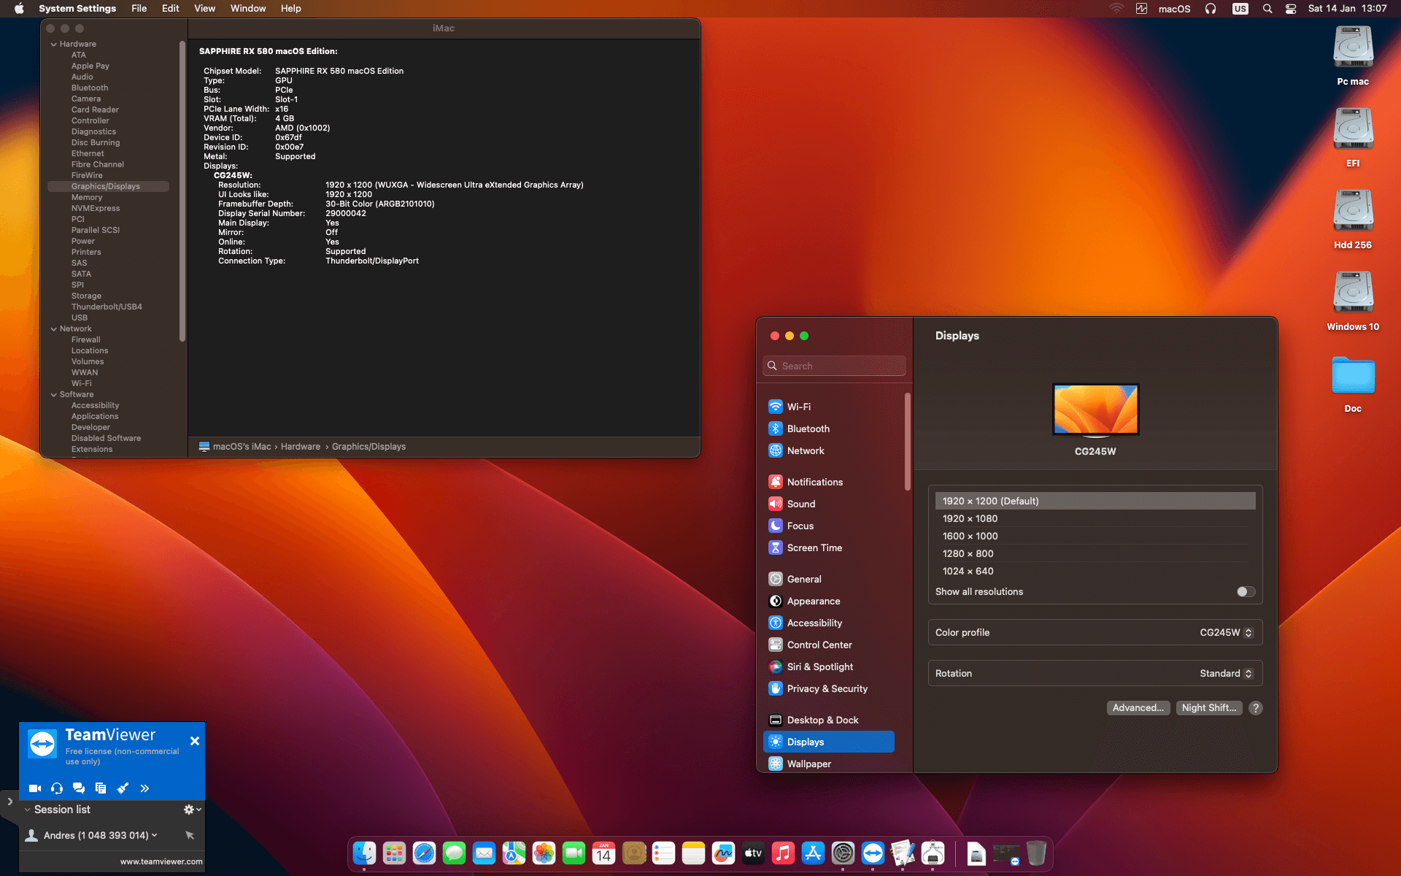1401x876 pixels.
Task: Toggle Show all resolutions switch
Action: [1246, 591]
